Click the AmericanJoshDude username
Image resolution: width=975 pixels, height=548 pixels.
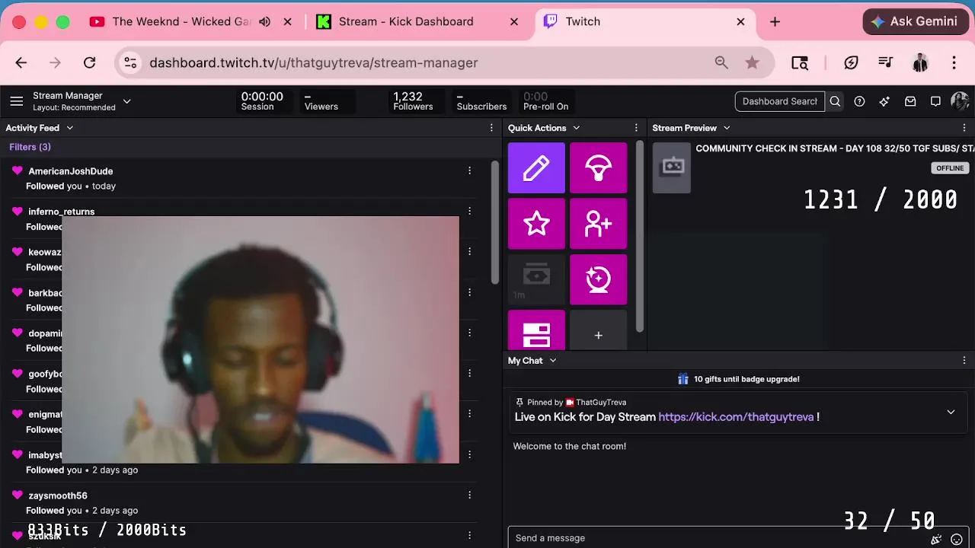click(x=70, y=171)
